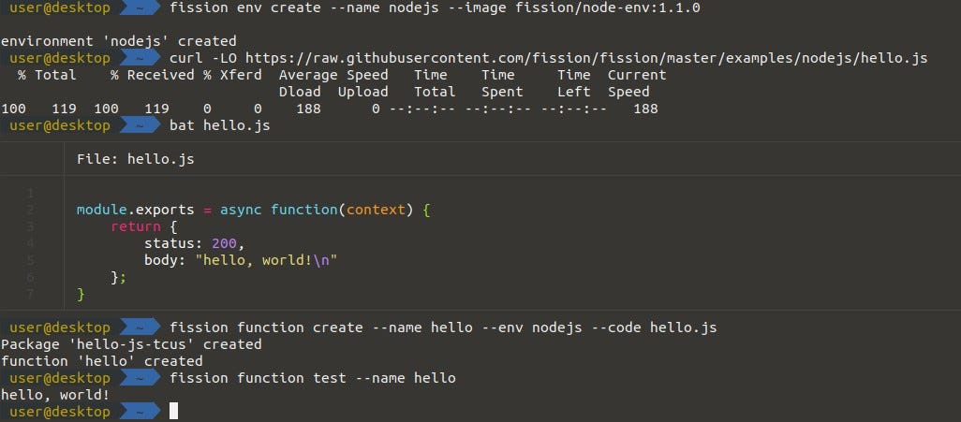
Task: Click the blue '~' segment before 'bat hello.js'
Action: 140,125
